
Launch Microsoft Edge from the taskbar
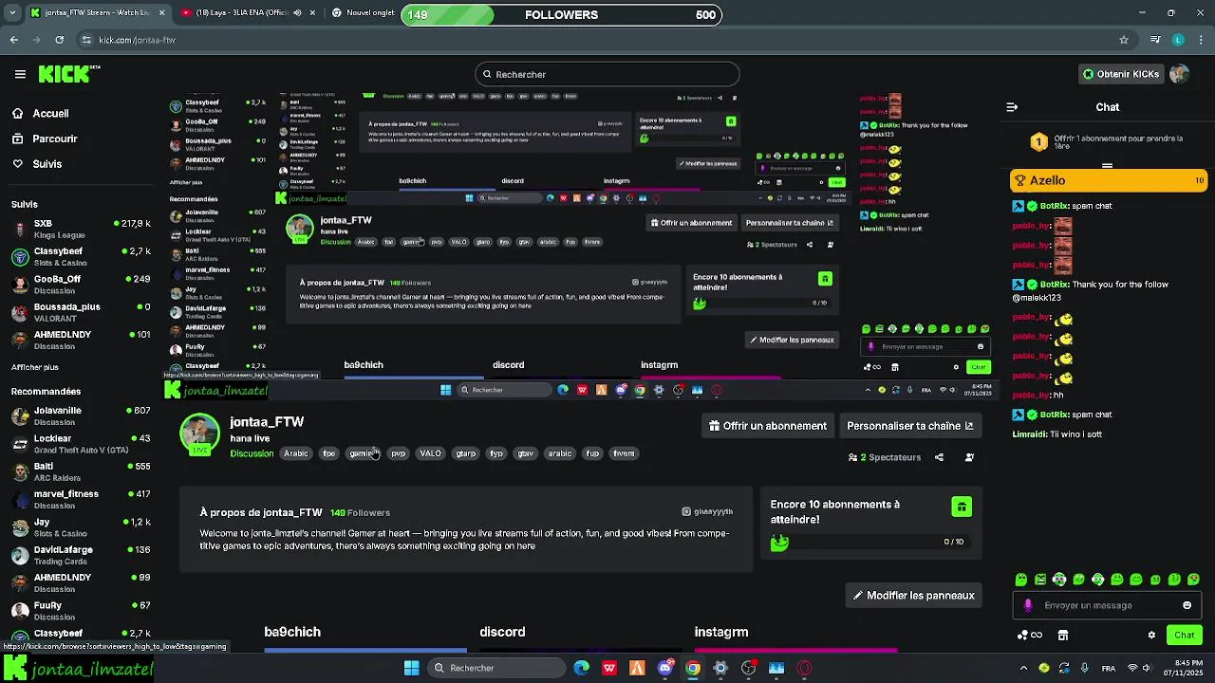(x=582, y=668)
